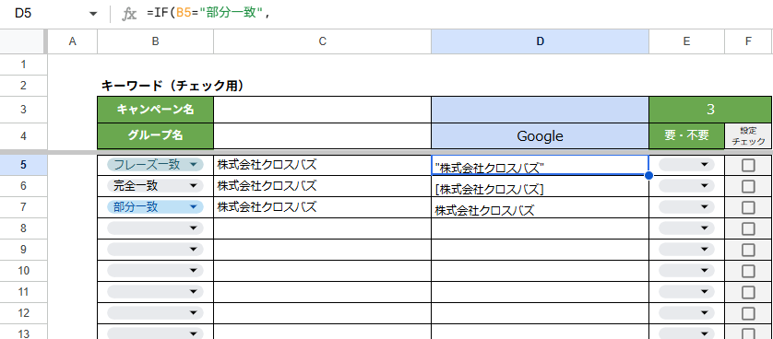Select column C header
Screen dimensions: 773x339
click(323, 41)
